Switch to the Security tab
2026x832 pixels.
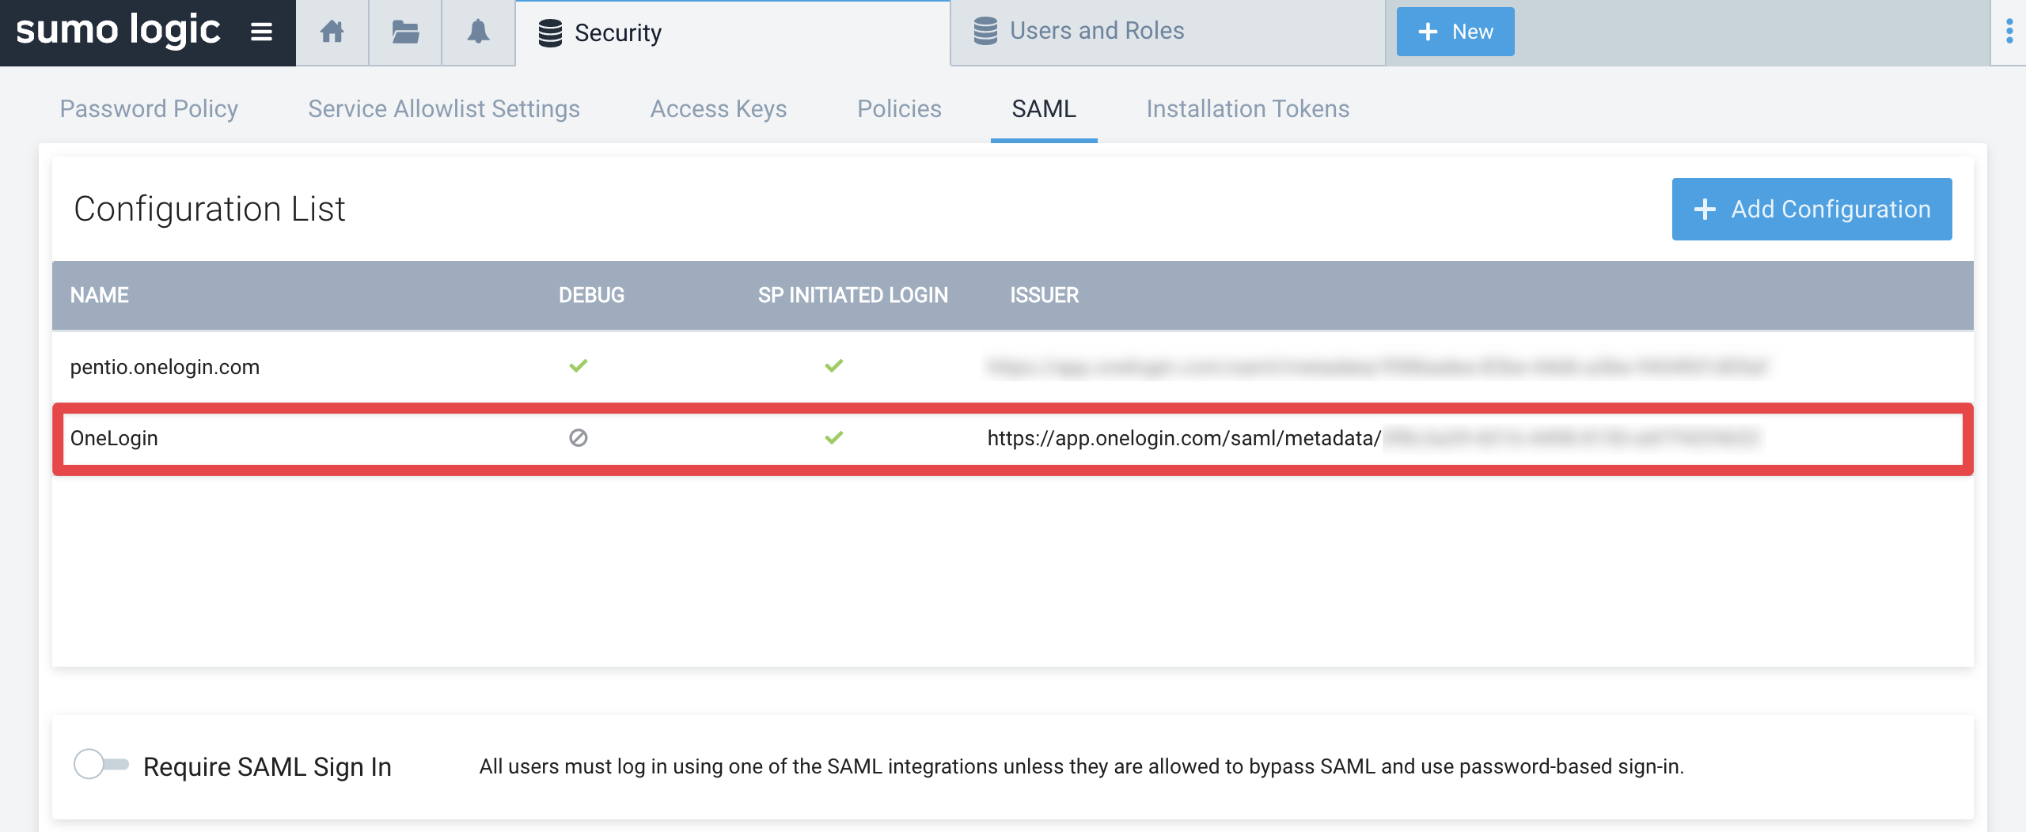[733, 33]
